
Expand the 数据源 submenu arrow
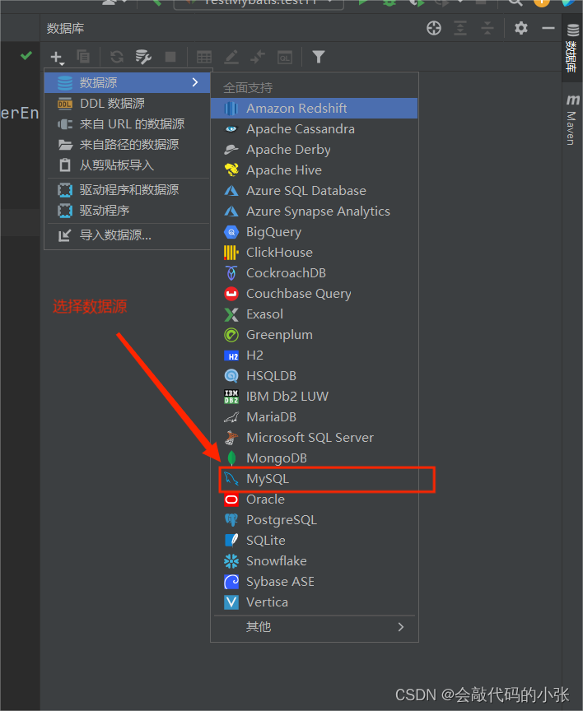pos(195,82)
